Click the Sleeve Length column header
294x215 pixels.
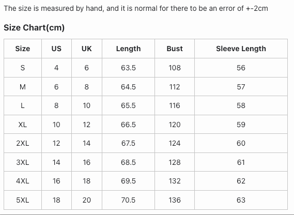click(x=241, y=49)
